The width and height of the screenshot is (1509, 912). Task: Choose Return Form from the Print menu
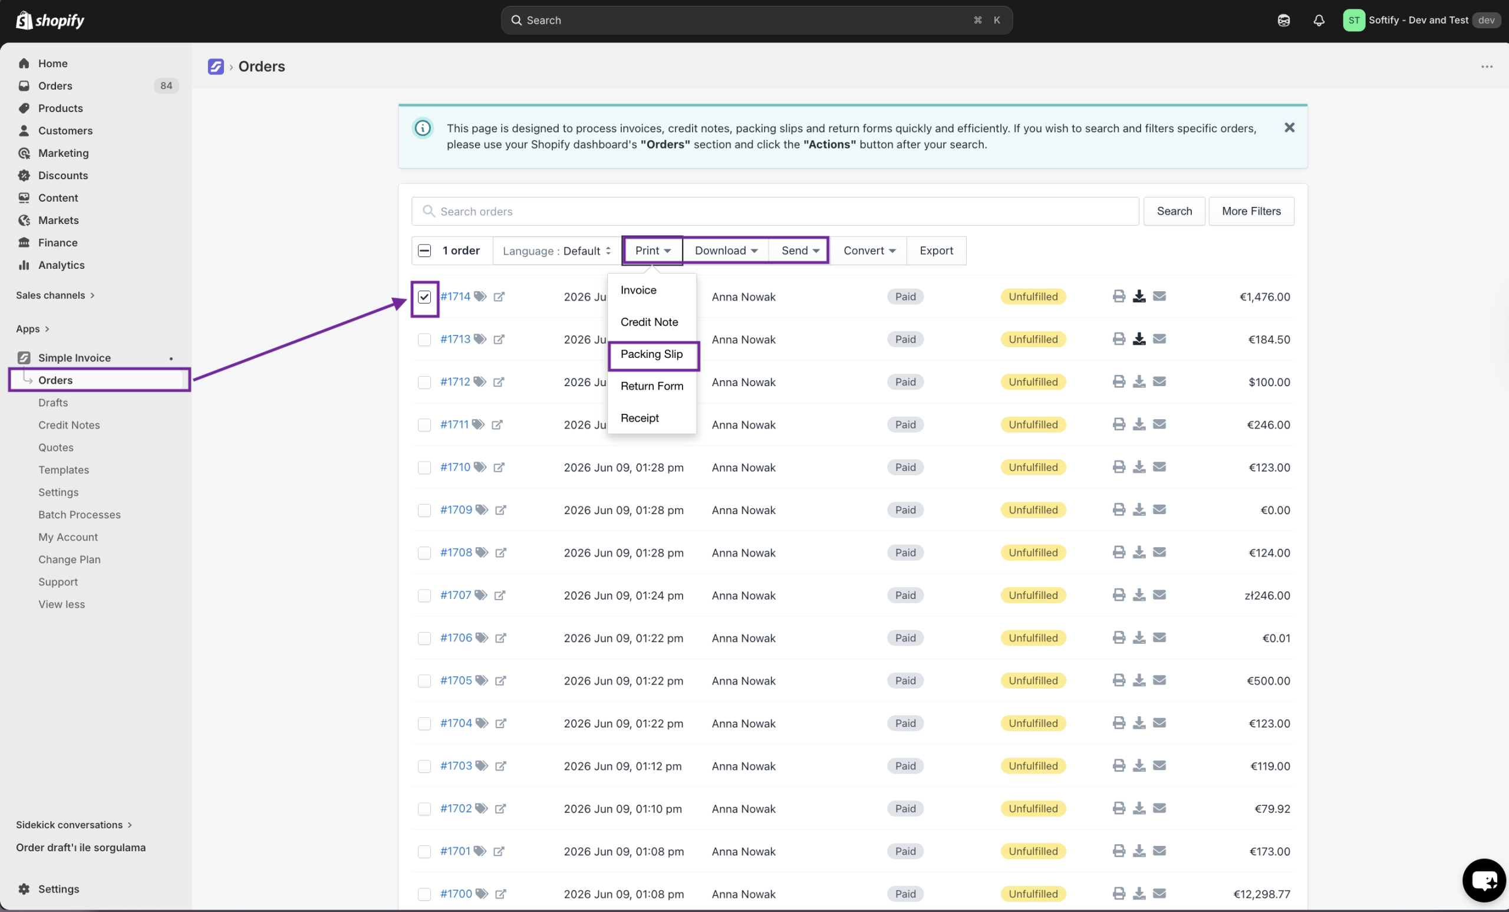click(651, 386)
